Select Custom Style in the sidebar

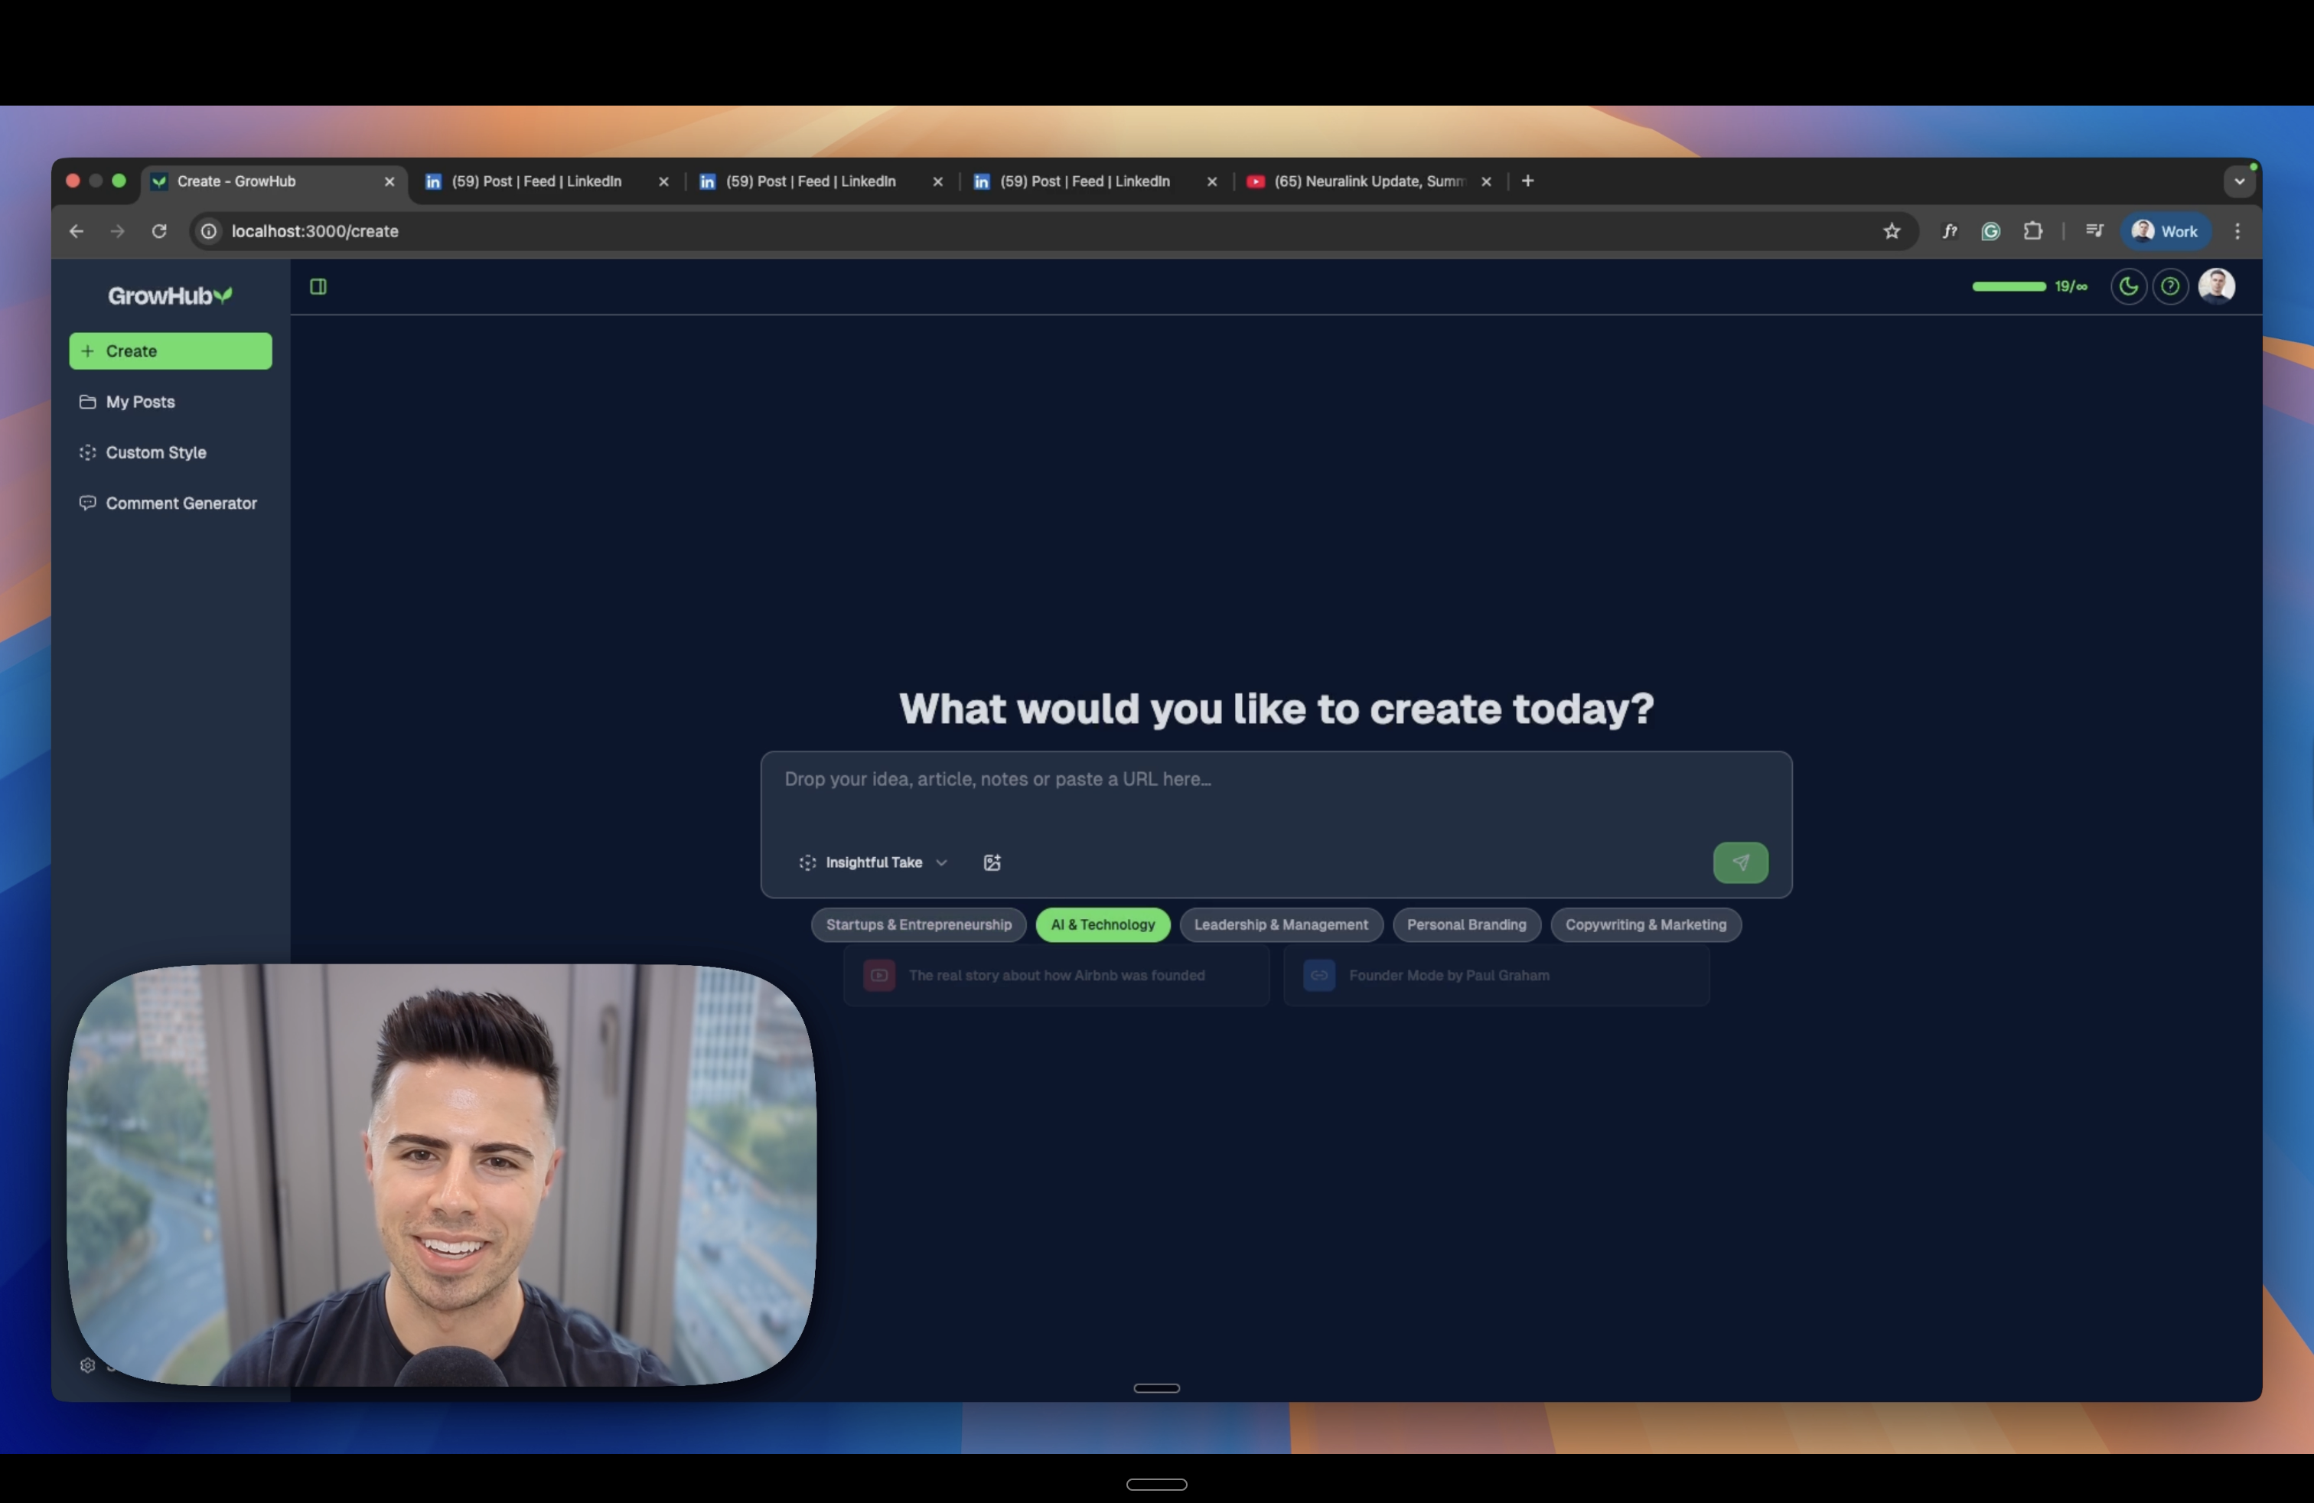155,452
